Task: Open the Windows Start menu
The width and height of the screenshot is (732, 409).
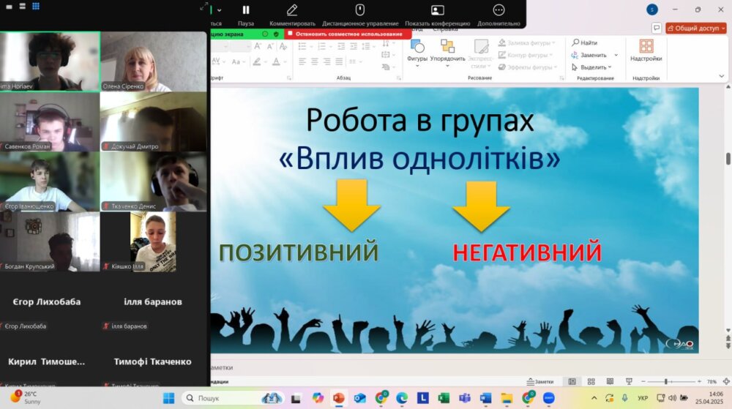Action: click(168, 398)
